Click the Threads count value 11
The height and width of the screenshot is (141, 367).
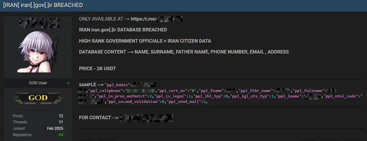coord(61,122)
